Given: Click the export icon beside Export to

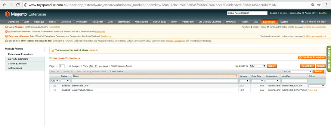Looking at the screenshot, I should [237, 66].
